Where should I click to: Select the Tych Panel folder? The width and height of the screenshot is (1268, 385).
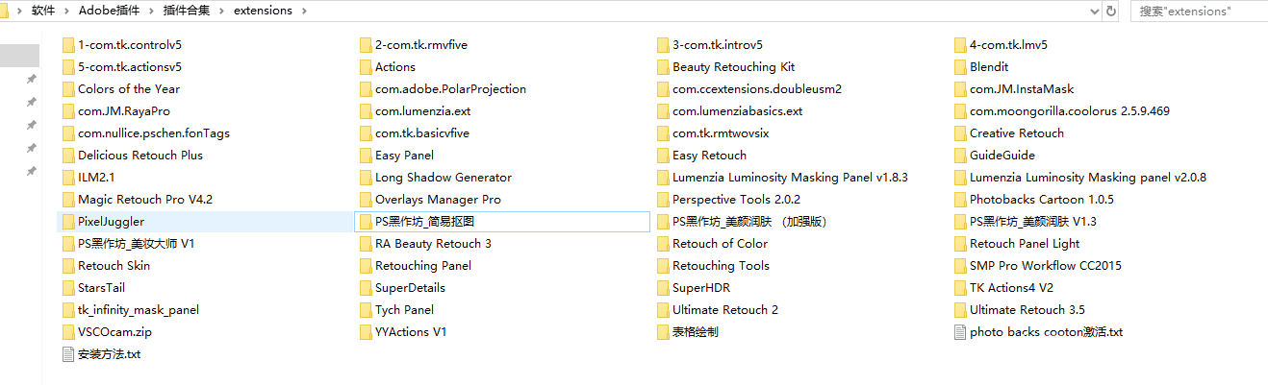click(396, 310)
